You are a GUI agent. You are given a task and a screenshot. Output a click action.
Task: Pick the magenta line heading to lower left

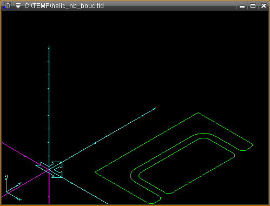25,183
